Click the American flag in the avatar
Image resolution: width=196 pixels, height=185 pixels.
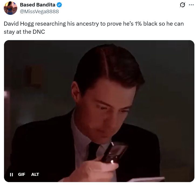14,5
